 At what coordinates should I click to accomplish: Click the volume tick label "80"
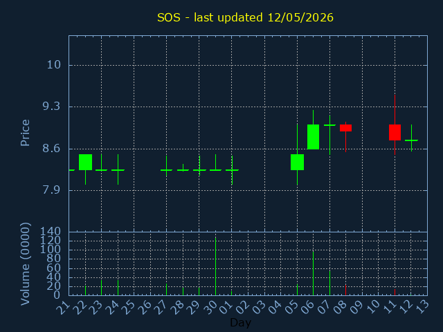tap(54, 259)
